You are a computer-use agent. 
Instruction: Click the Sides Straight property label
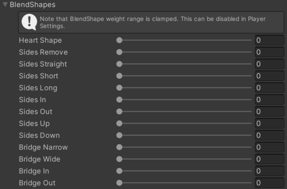pos(43,64)
